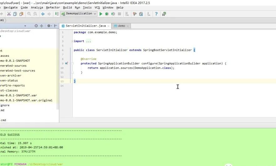Place caret at closing brace on line 13
The height and width of the screenshot is (166, 276).
(75, 81)
